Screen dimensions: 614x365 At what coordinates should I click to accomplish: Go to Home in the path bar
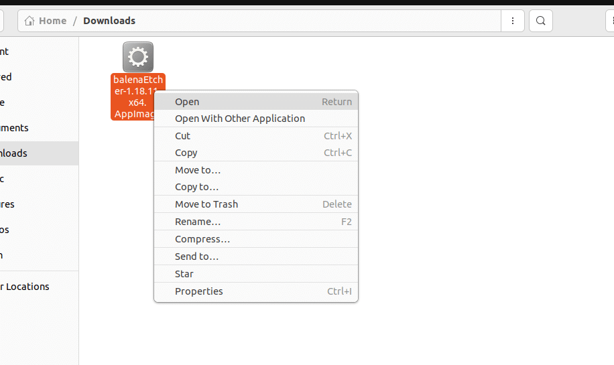pyautogui.click(x=52, y=21)
